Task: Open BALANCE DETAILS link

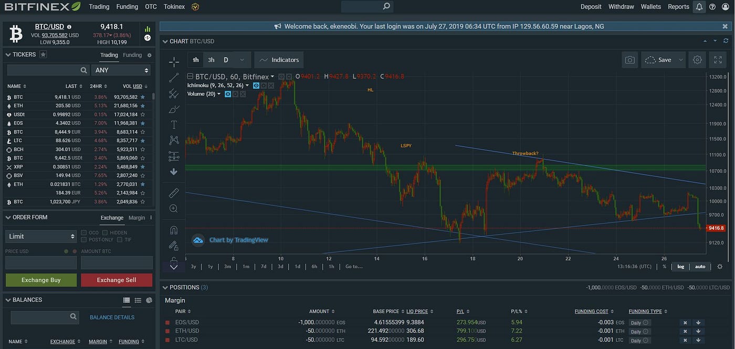Action: [112, 318]
